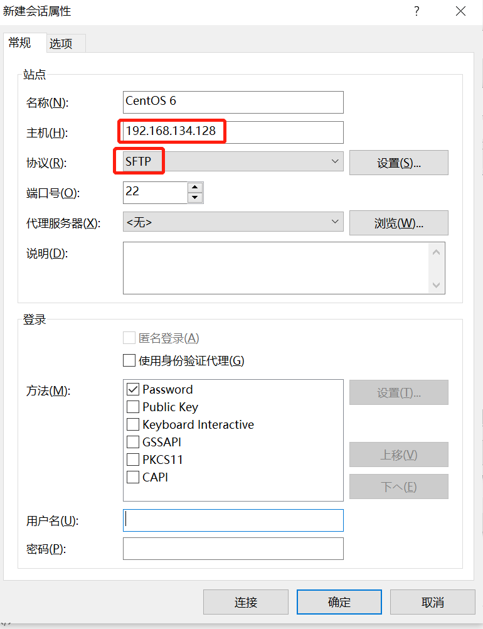
Task: Enable the GSSAPI checkbox
Action: click(133, 442)
